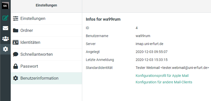Open the compose new message icon
211x101 pixels.
click(x=5, y=18)
